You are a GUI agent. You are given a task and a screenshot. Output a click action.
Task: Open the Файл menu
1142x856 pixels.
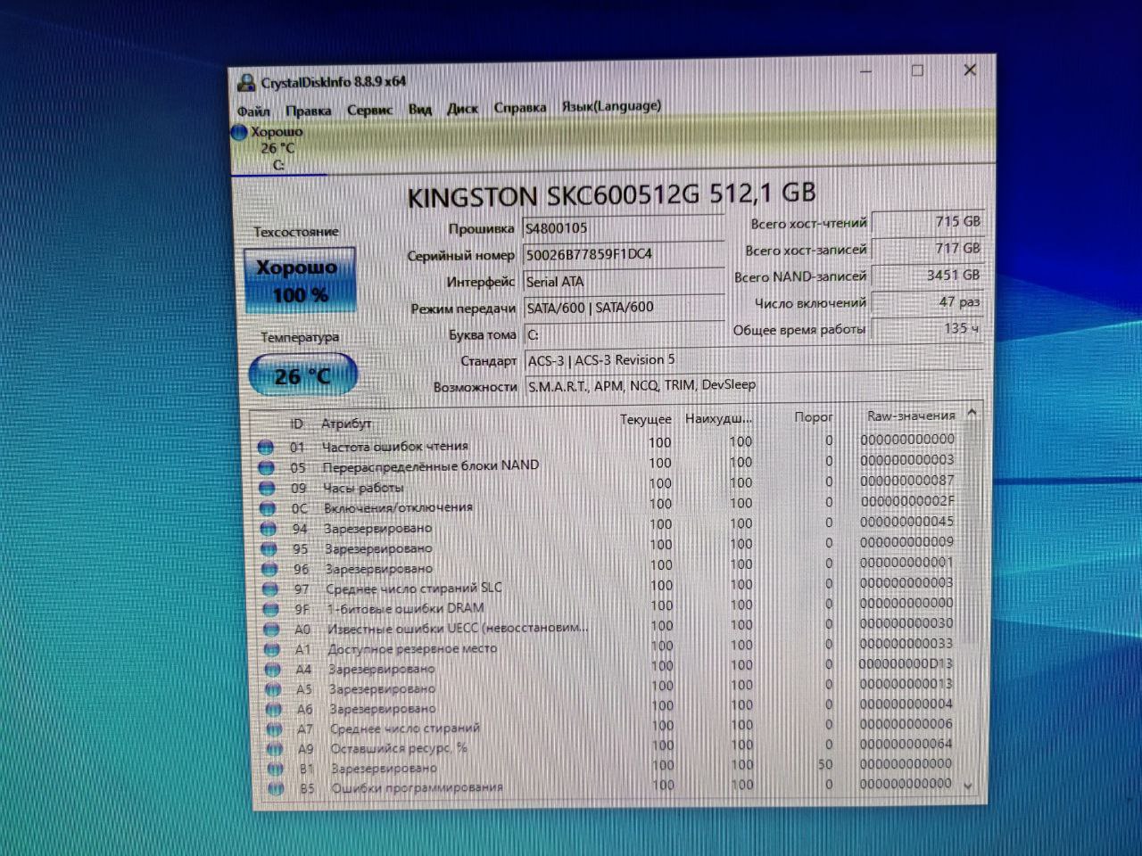click(253, 111)
